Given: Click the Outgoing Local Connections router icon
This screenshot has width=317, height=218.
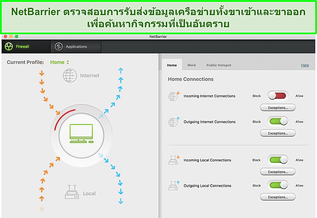Looking at the screenshot, I should (x=174, y=186).
